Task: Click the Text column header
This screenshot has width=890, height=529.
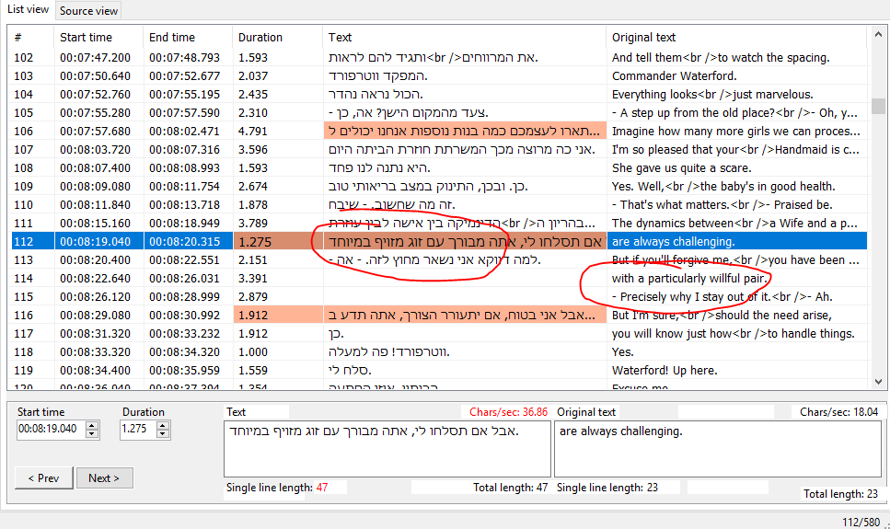Action: 464,38
